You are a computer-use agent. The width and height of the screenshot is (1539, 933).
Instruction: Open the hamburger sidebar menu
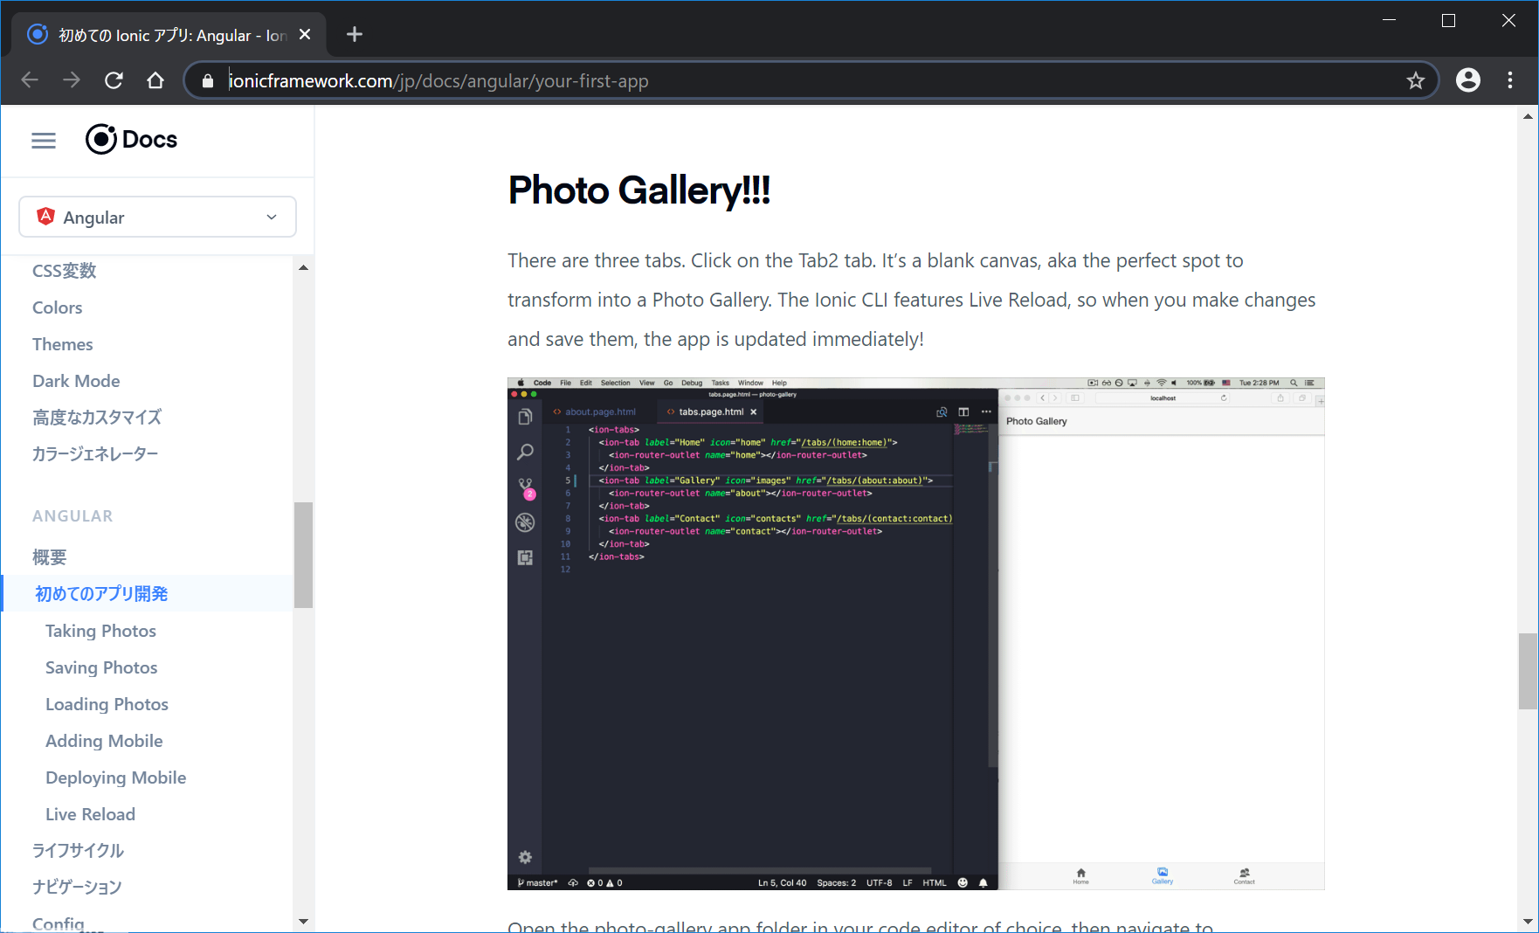tap(44, 140)
